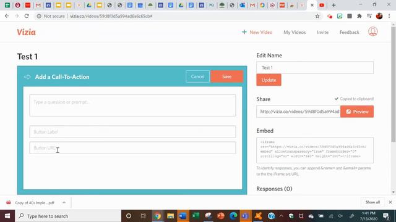396x222 pixels.
Task: Go back in the browser
Action: [7, 16]
